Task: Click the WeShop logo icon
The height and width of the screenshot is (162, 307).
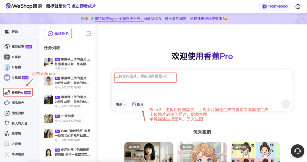Action: coord(9,6)
